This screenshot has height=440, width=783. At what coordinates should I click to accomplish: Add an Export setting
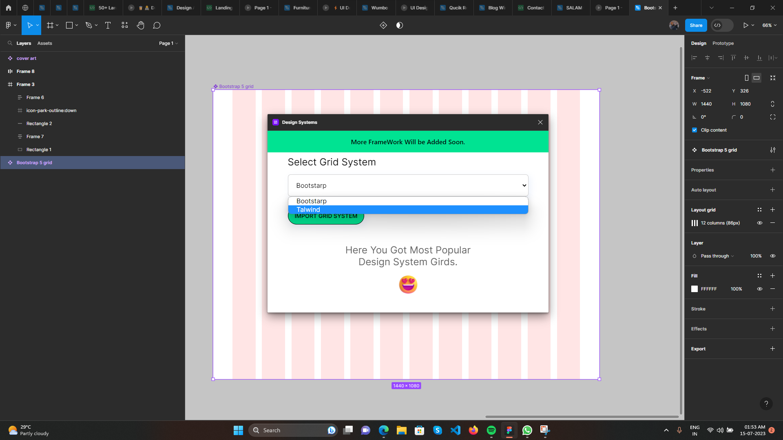coord(772,349)
